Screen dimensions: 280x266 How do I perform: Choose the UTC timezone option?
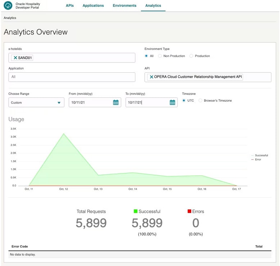[x=184, y=101]
